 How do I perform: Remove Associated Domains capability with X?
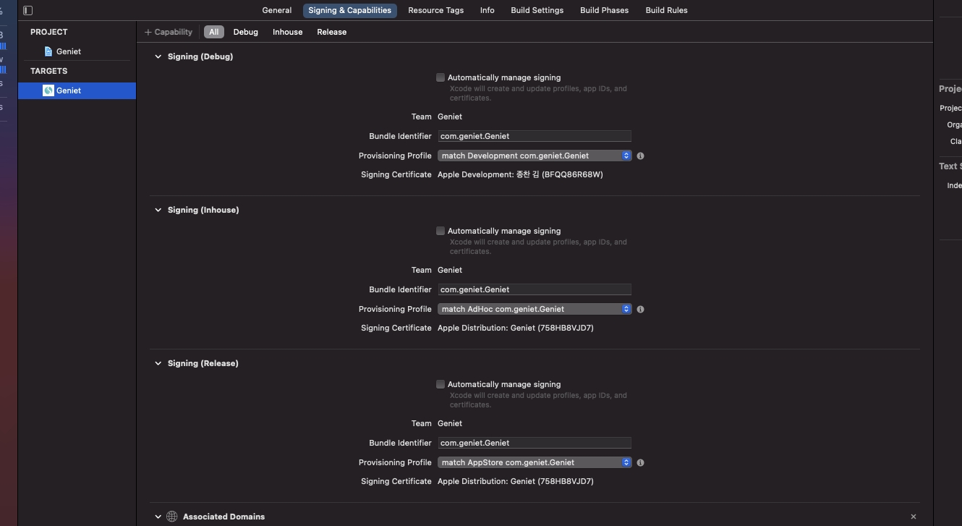click(x=914, y=517)
